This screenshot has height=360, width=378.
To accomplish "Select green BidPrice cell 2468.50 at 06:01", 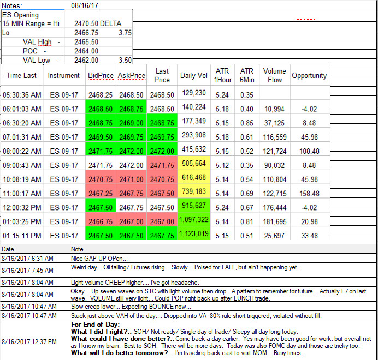I will (101, 109).
